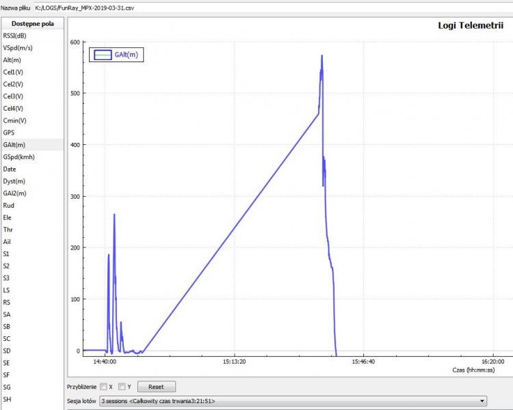This screenshot has width=513, height=410.
Task: Select Thr throttle channel field
Action: [x=8, y=230]
